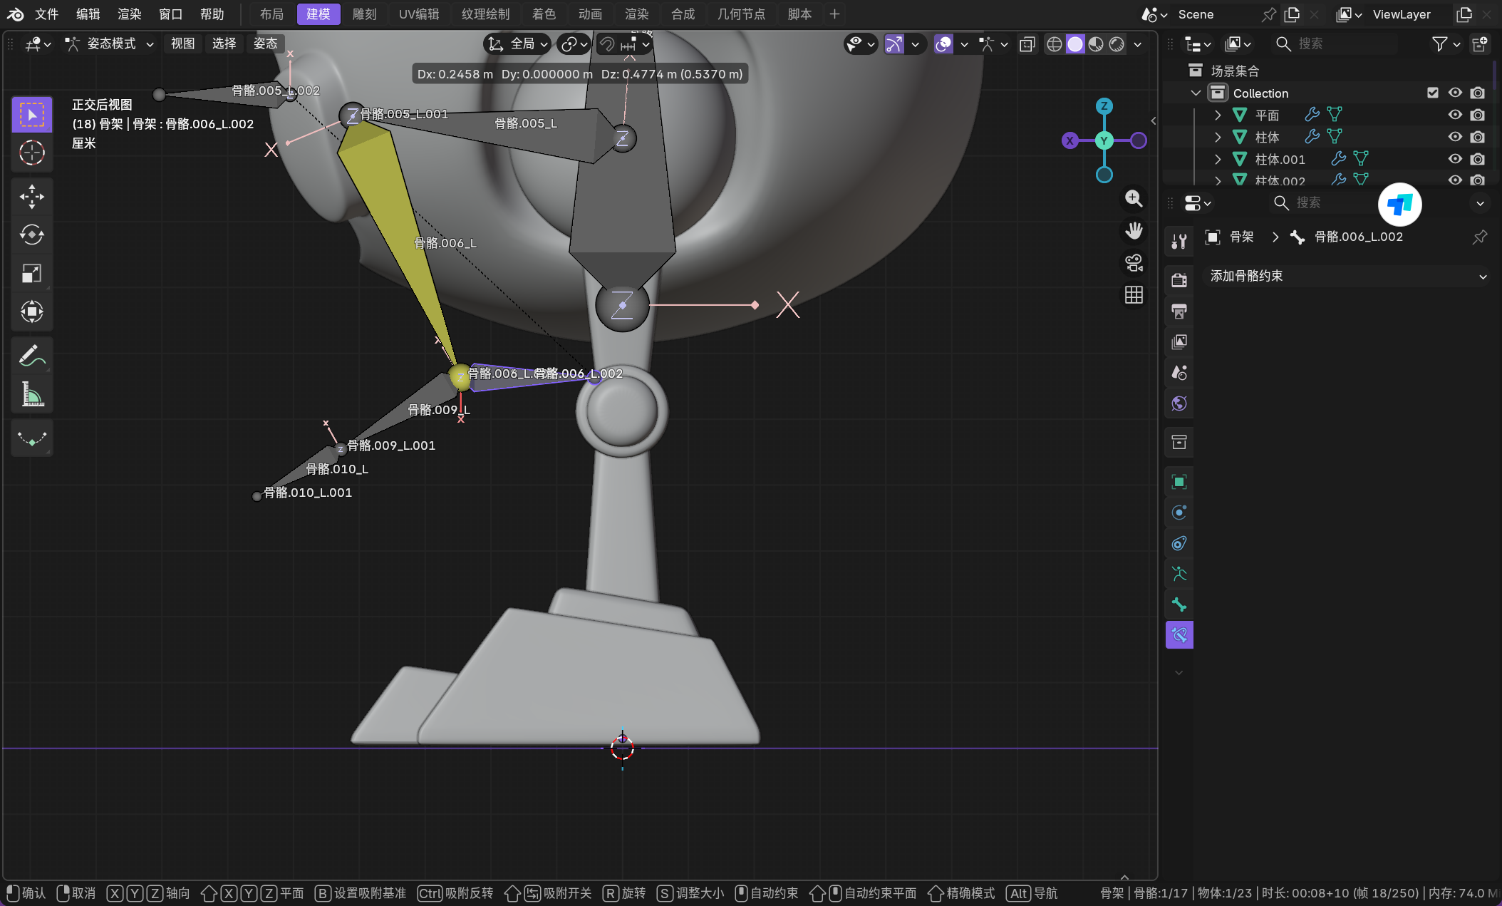Toggle the X-ray display button

click(x=1027, y=44)
